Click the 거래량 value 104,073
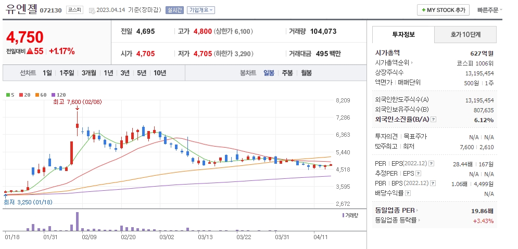518x249 pixels. (323, 31)
